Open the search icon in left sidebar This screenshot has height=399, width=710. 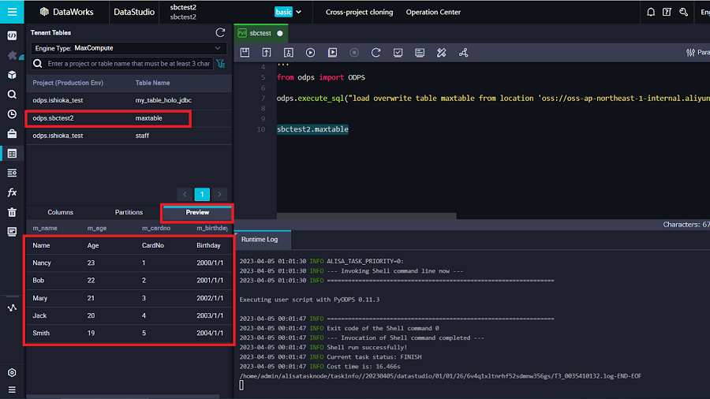12,94
